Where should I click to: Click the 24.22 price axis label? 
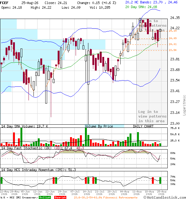tap(175, 28)
